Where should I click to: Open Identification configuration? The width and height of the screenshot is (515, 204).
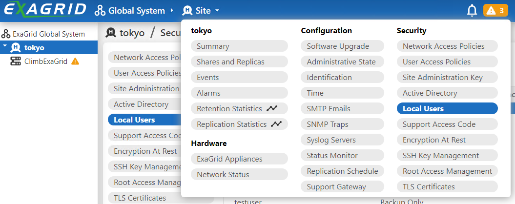[x=342, y=77]
